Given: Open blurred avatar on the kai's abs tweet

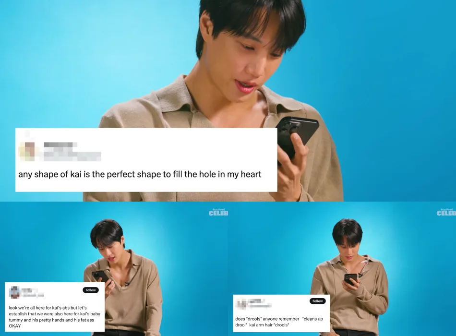Looking at the screenshot, I should pos(14,292).
